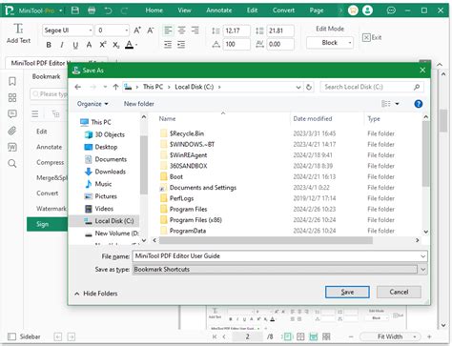Create a New folder

[x=139, y=104]
